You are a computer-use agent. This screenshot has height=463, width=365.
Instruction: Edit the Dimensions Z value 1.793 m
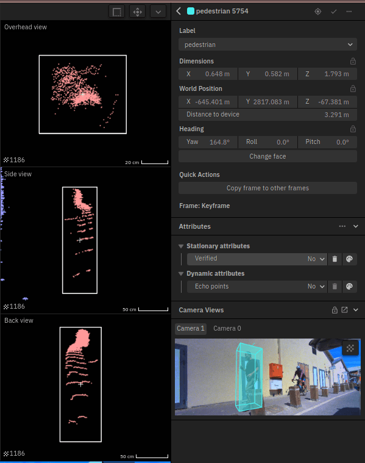(328, 74)
